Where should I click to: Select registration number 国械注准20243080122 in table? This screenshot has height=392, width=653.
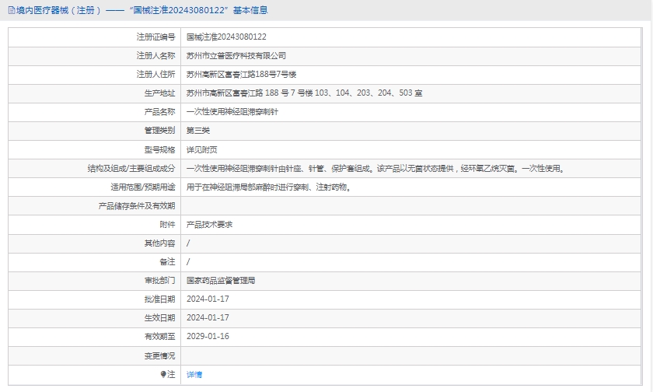point(226,37)
